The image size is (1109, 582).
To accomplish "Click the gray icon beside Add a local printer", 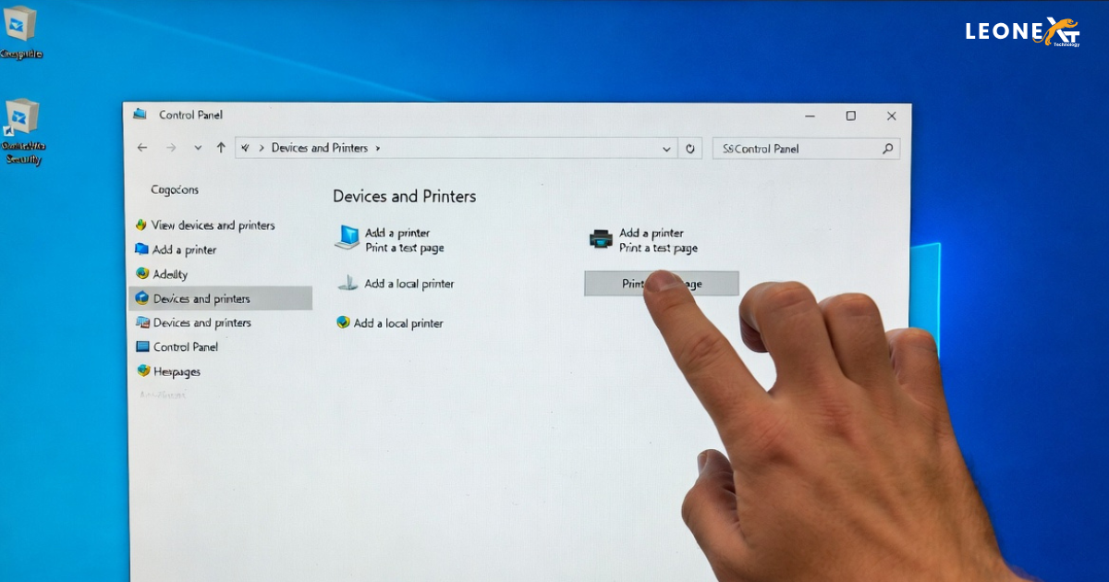I will 349,283.
